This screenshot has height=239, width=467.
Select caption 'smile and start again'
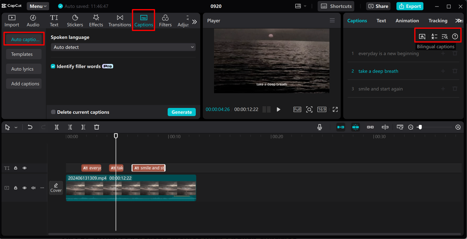pos(381,89)
